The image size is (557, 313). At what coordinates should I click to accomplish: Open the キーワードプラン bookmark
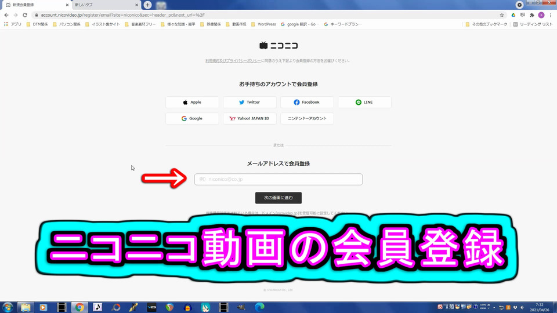click(343, 24)
